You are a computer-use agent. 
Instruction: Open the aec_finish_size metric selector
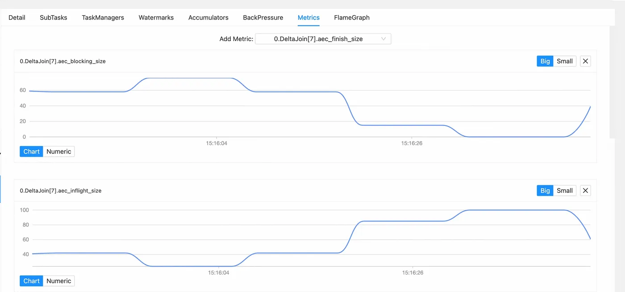[x=323, y=39]
